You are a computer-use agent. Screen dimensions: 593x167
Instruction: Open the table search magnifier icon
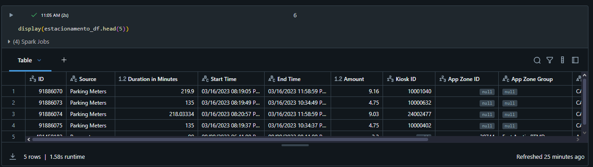(537, 60)
